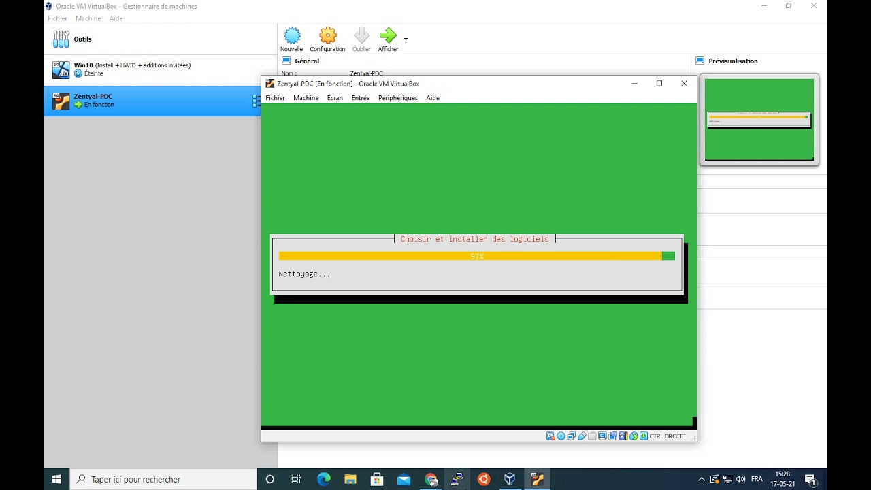Image resolution: width=871 pixels, height=490 pixels.
Task: Close the Zentyal-PDC VM window
Action: 684,84
